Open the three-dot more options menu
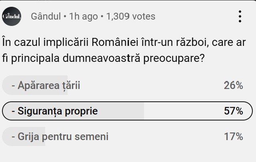The width and height of the screenshot is (256, 162). 240,16
